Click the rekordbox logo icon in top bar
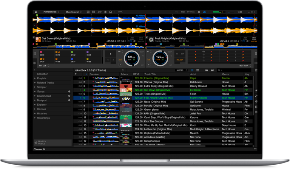The width and height of the screenshot is (290, 173). pos(36,12)
